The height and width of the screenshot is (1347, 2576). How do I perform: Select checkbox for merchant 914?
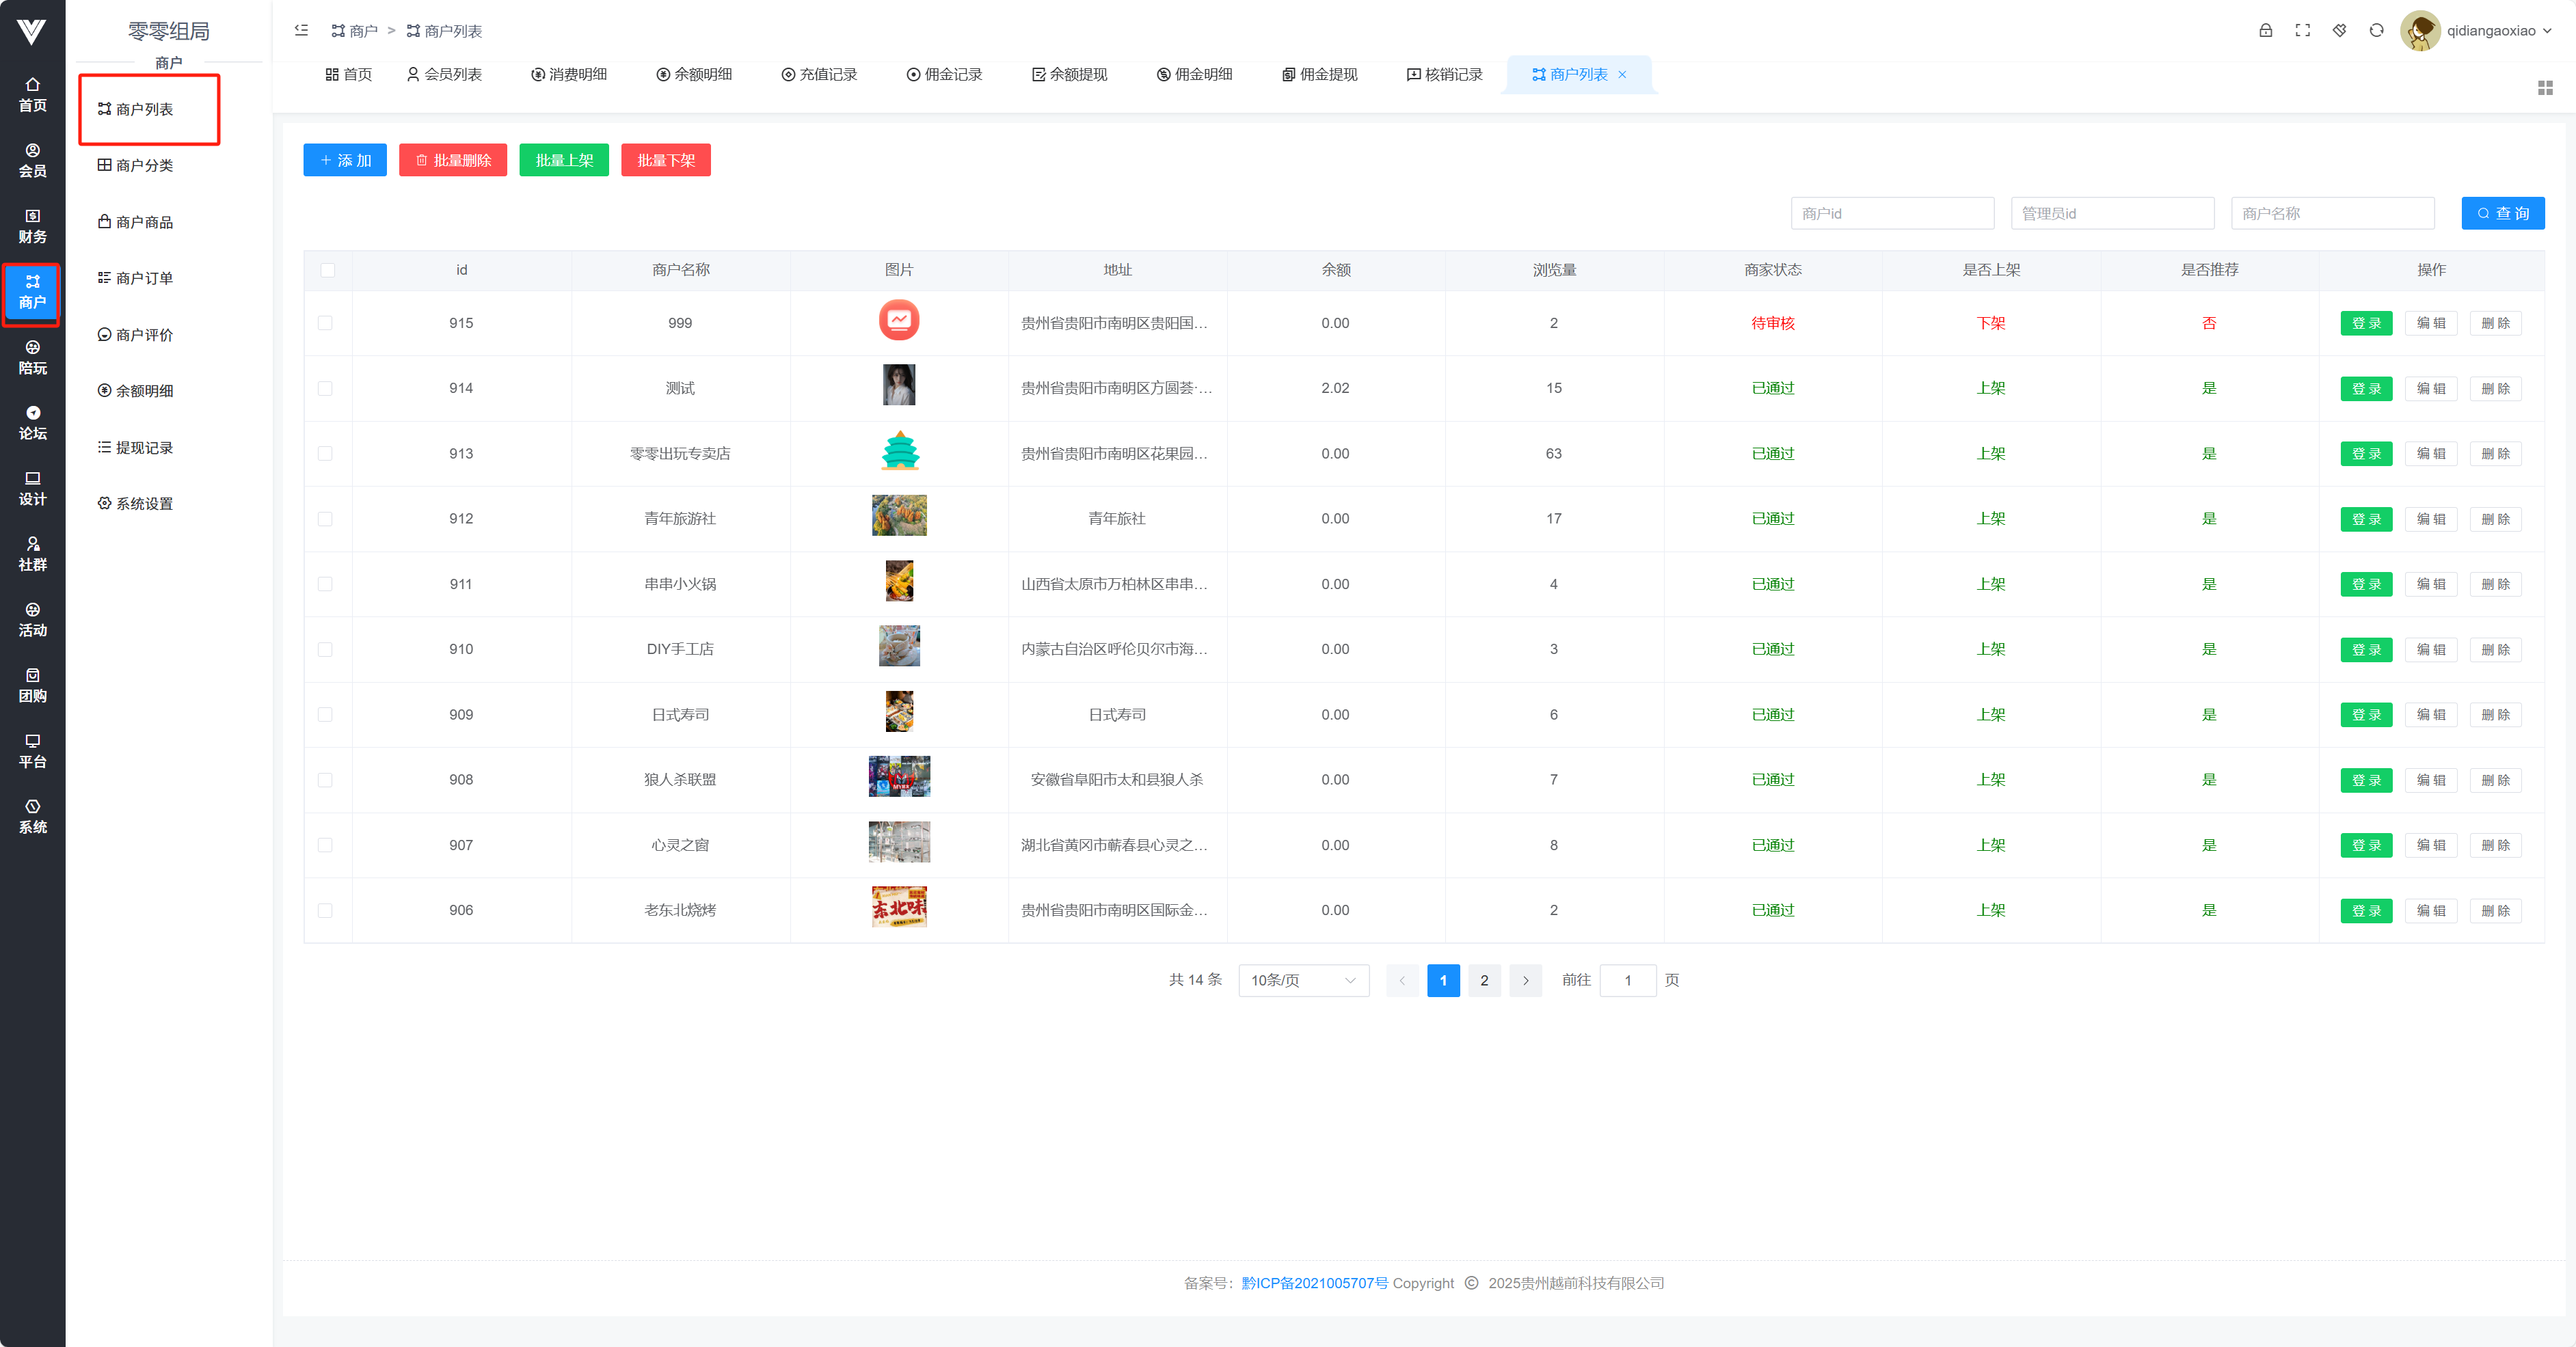pos(325,388)
